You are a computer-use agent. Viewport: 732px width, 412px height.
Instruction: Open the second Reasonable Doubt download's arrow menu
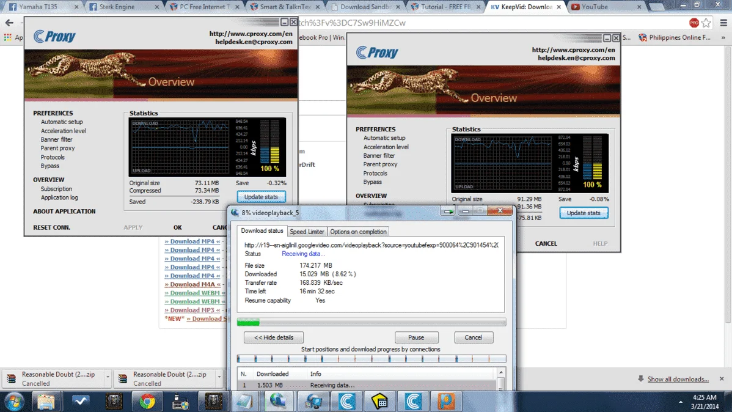tap(219, 377)
